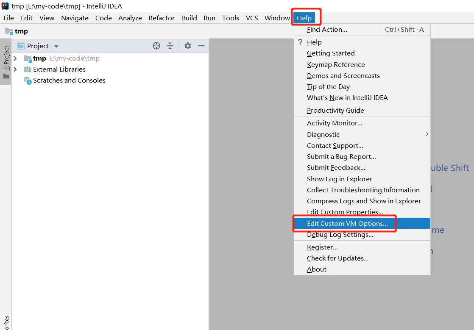Open the Refactor menu
The height and width of the screenshot is (330, 474).
pyautogui.click(x=162, y=18)
